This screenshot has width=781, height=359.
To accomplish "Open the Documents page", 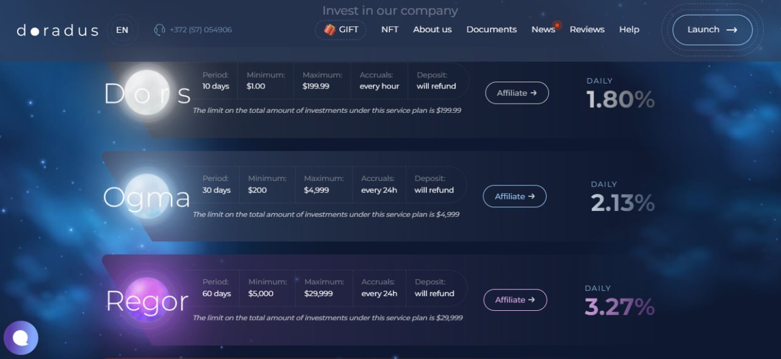I will click(x=491, y=29).
